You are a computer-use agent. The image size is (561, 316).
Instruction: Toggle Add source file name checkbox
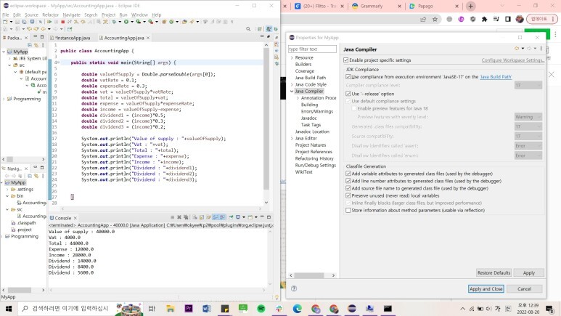click(x=348, y=188)
